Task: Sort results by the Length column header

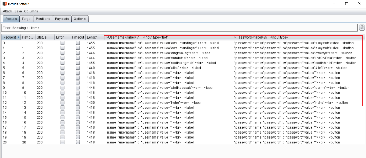Action: point(92,37)
